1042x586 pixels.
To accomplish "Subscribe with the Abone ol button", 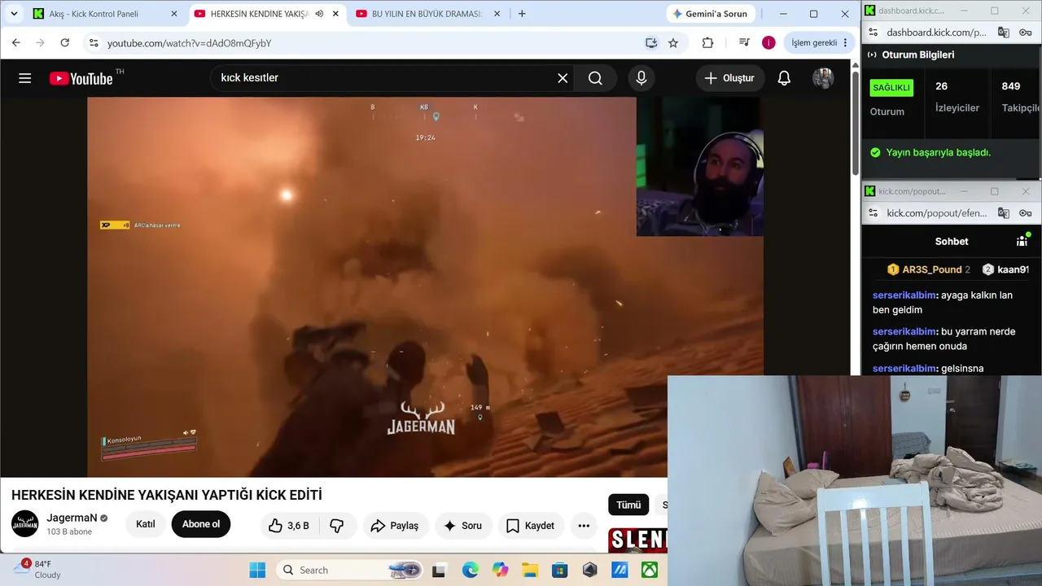I will [201, 524].
